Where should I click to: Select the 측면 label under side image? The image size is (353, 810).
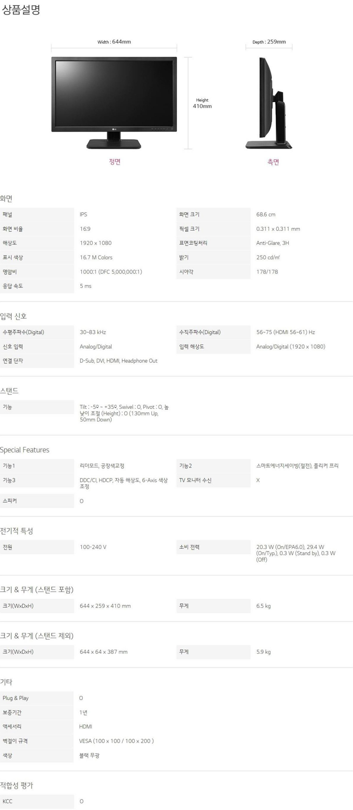[x=273, y=162]
